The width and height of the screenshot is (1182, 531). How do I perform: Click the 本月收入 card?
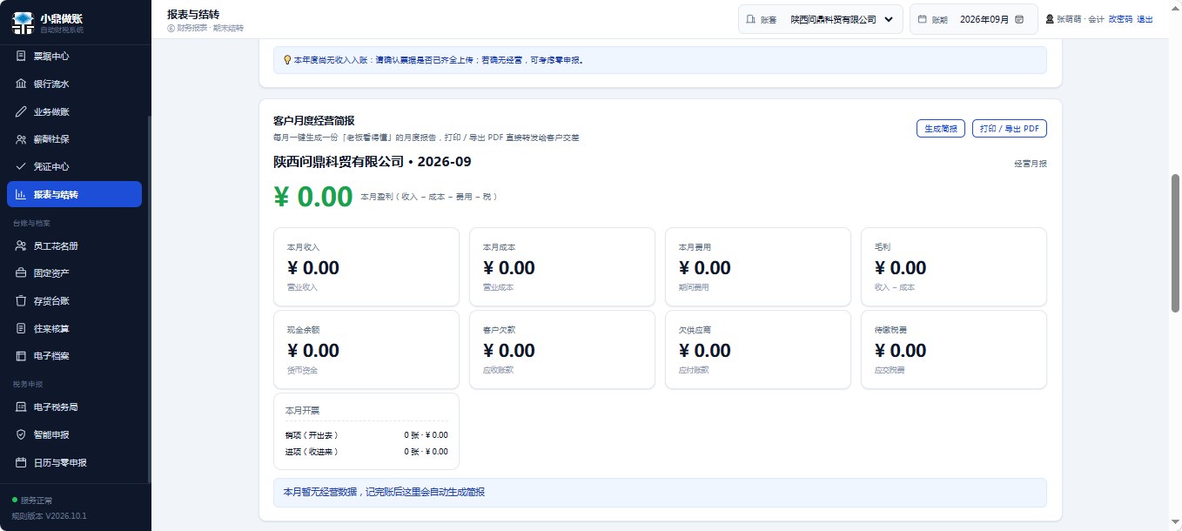point(366,266)
